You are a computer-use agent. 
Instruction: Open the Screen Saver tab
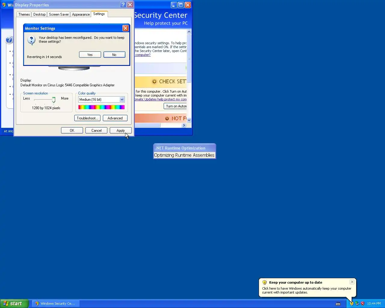point(59,14)
